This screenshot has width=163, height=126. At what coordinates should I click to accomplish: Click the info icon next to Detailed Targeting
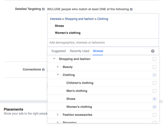pyautogui.click(x=43, y=9)
